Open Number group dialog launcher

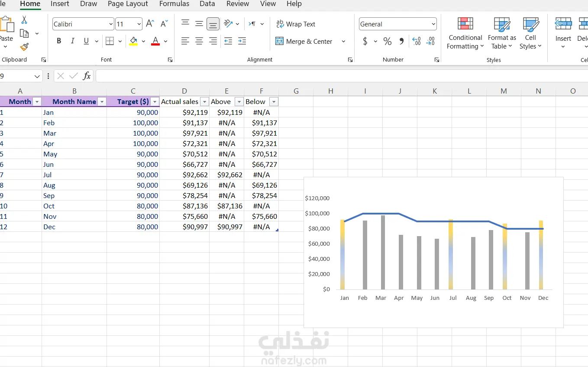437,60
